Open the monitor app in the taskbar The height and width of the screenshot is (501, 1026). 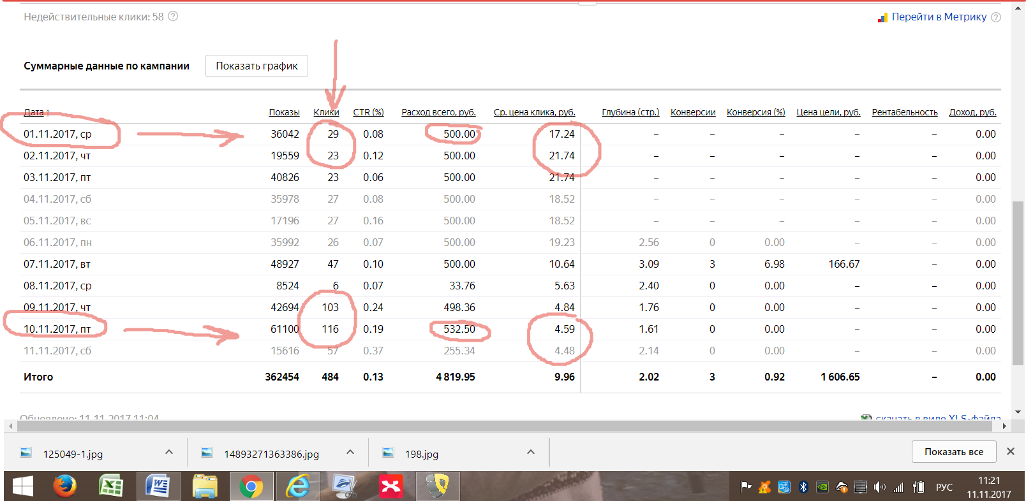tap(345, 487)
